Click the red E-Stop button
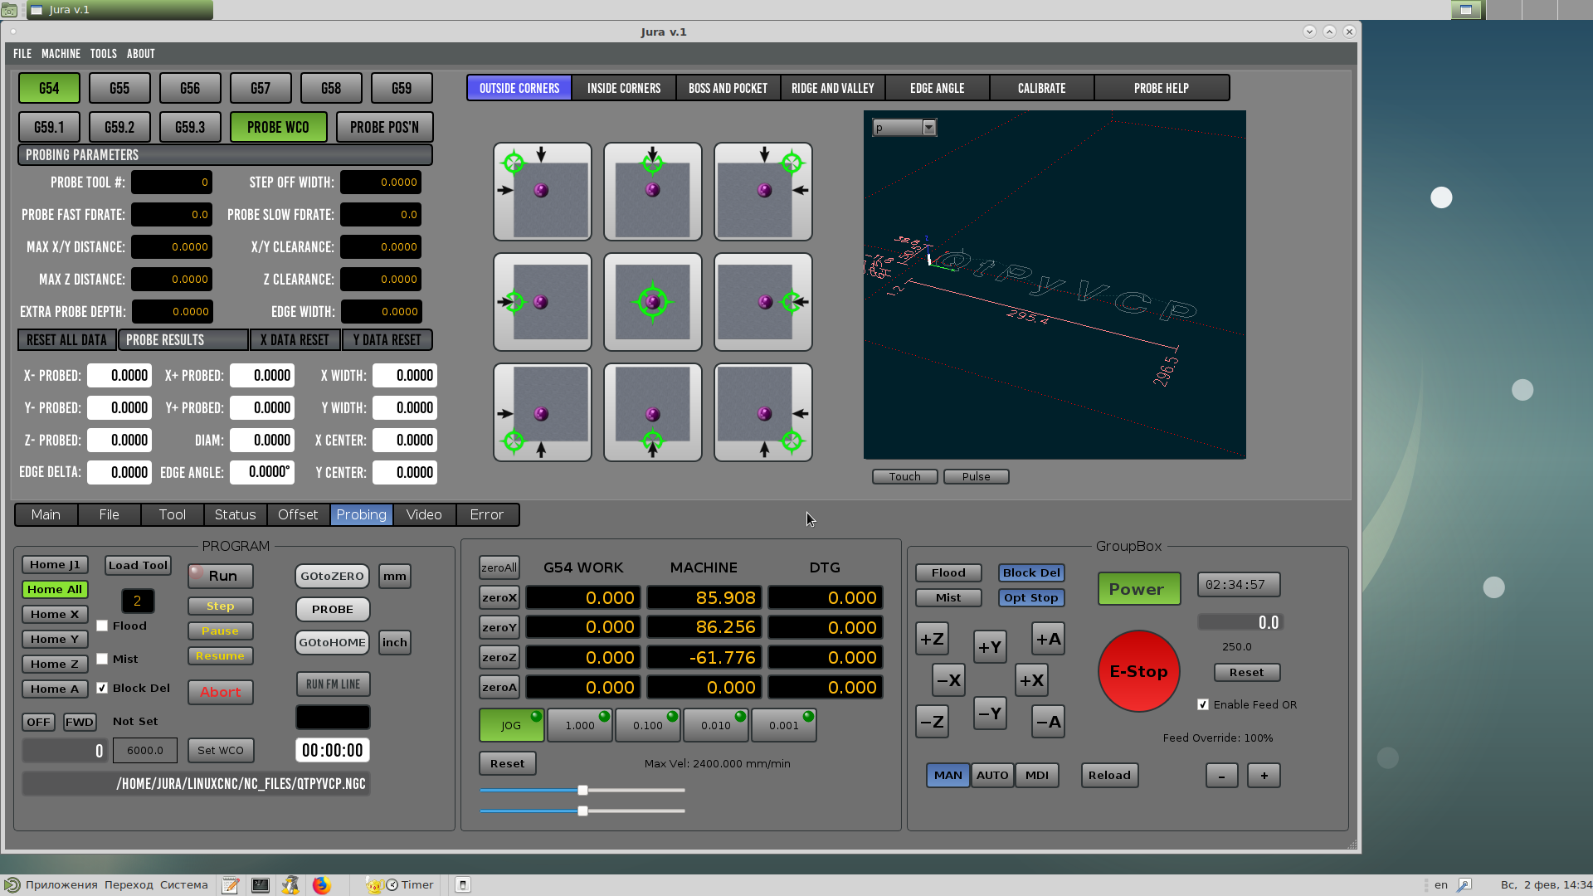1593x896 pixels. tap(1139, 671)
